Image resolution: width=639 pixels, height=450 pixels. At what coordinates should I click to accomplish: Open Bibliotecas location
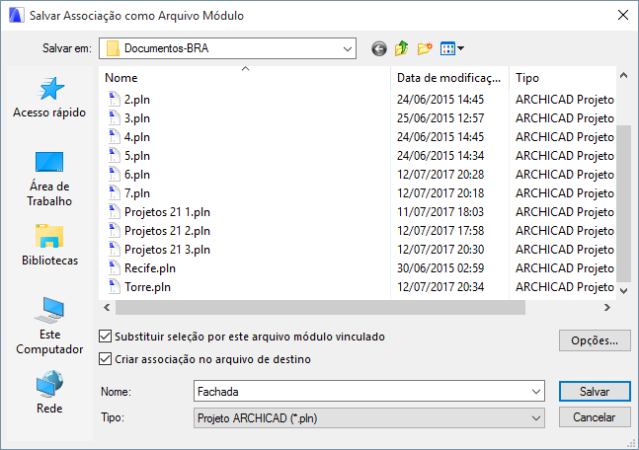pyautogui.click(x=49, y=245)
